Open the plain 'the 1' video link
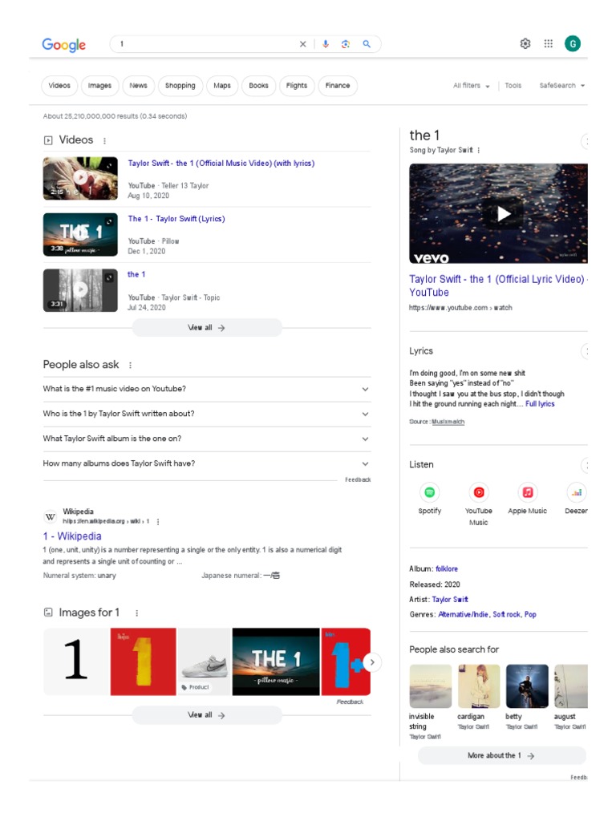The image size is (616, 821). [x=136, y=274]
